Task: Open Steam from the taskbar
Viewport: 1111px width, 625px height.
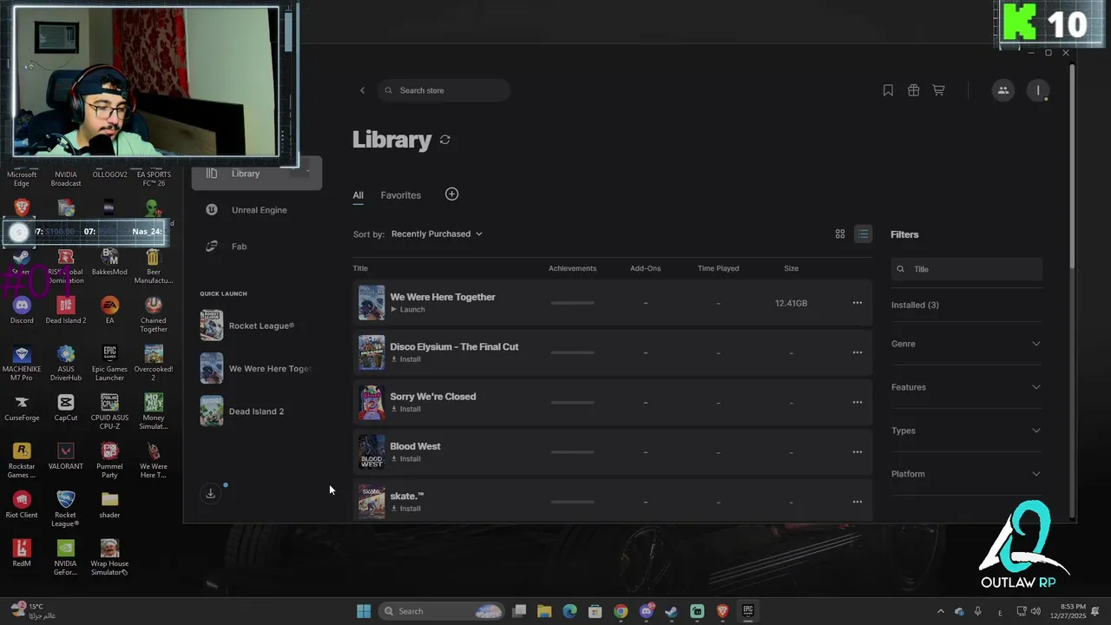Action: pos(671,611)
